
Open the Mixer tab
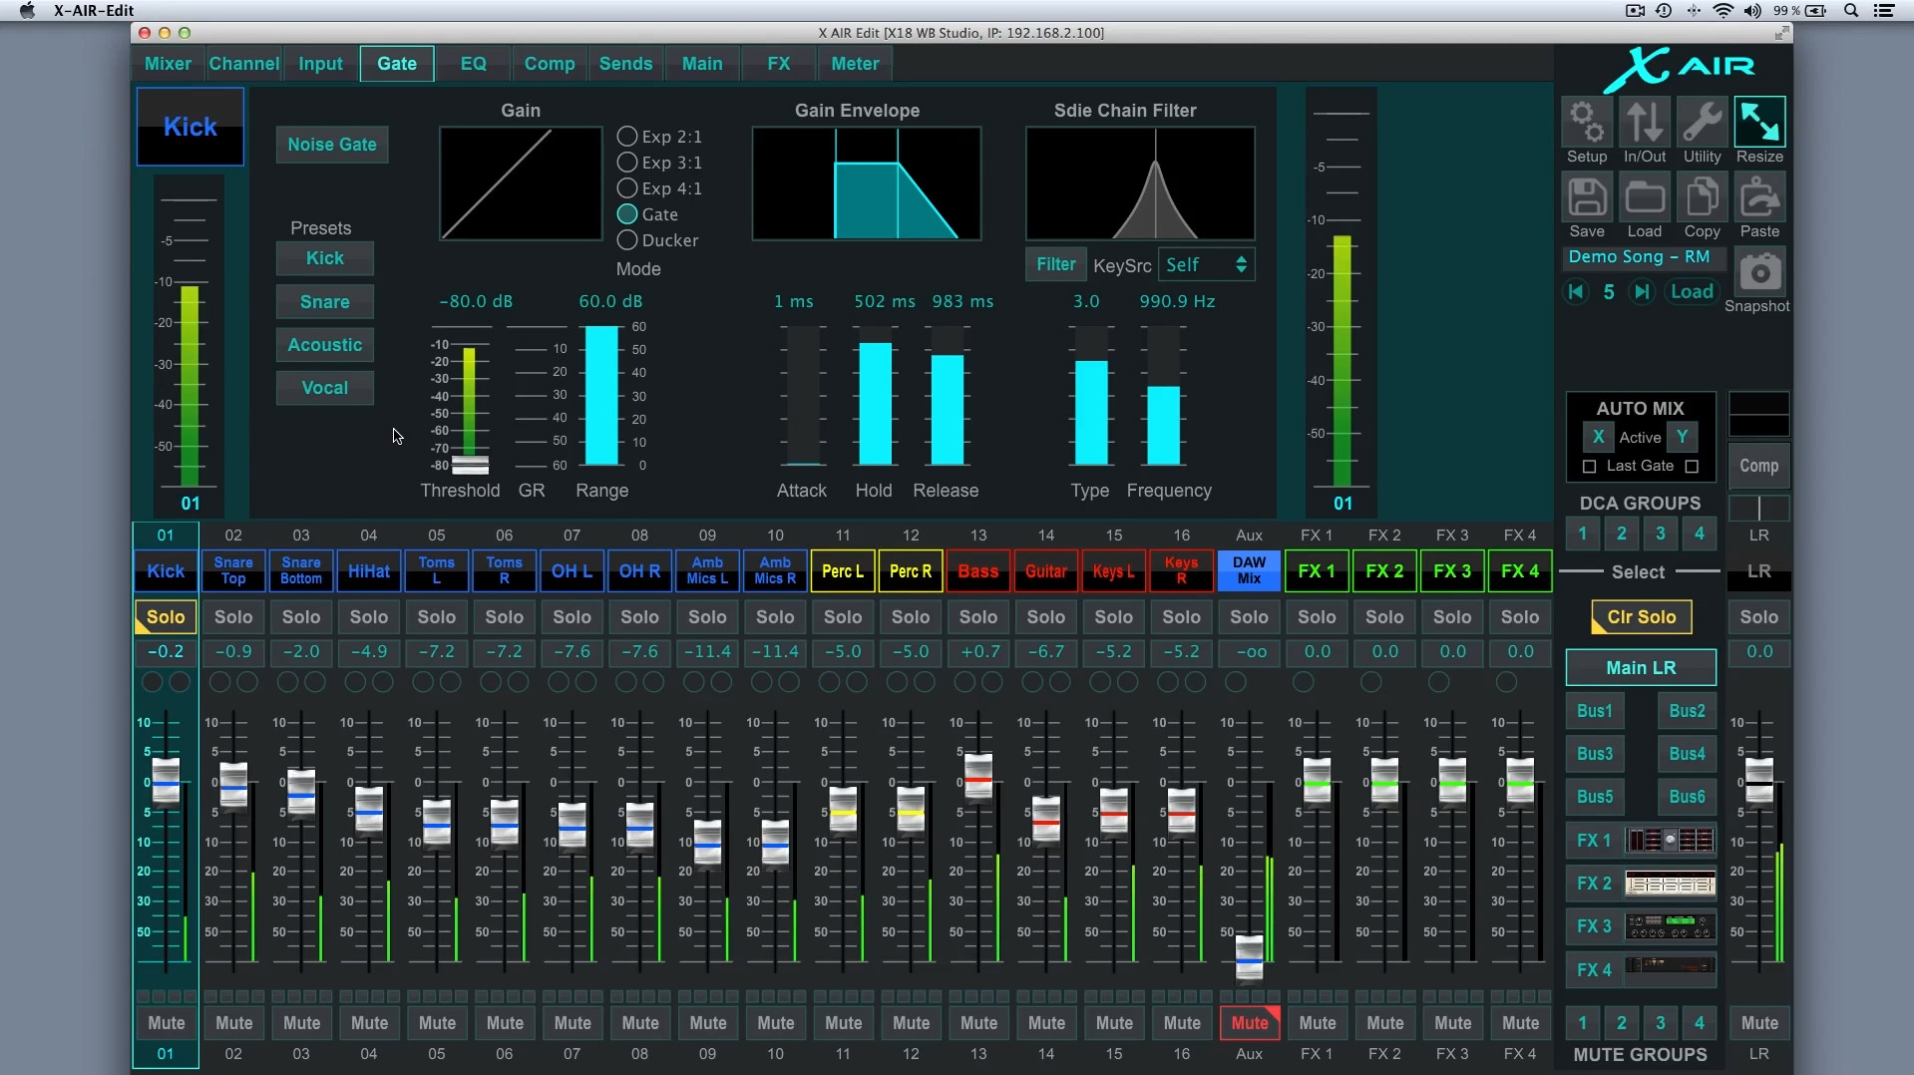[x=168, y=63]
